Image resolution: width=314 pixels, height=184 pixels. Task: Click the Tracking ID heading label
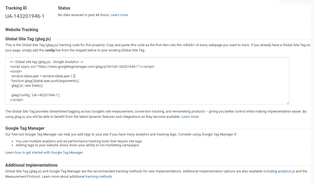16,8
